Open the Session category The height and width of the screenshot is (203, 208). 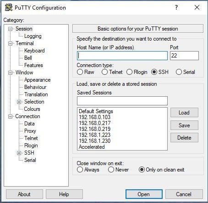pos(24,29)
